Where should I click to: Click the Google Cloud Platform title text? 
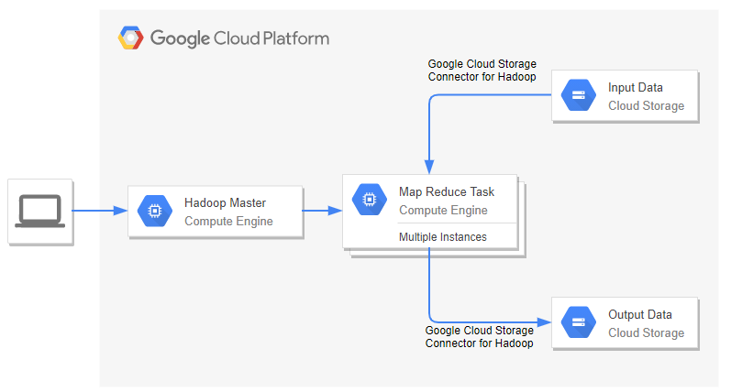pyautogui.click(x=239, y=38)
